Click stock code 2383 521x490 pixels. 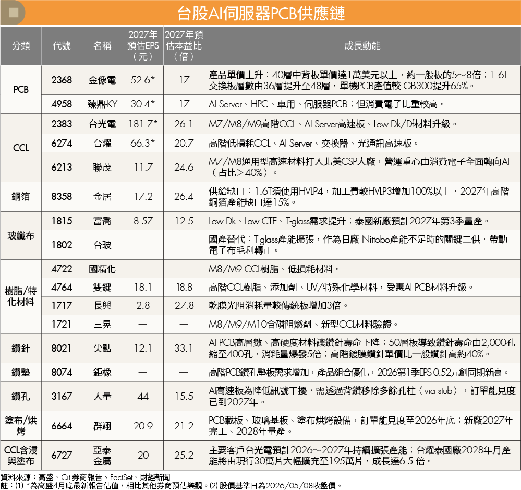(x=62, y=124)
